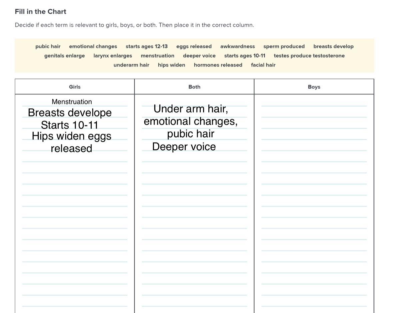Select the 'hormones released' term
400x313 pixels.
click(x=218, y=65)
